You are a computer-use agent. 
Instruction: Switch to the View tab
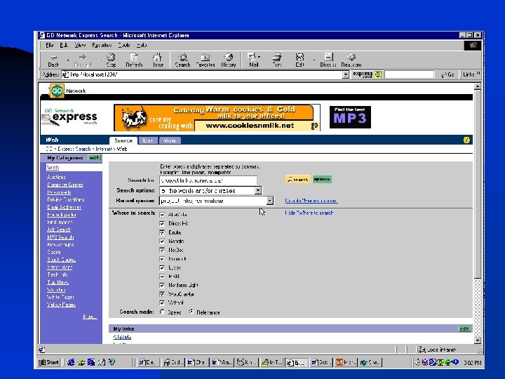(170, 140)
